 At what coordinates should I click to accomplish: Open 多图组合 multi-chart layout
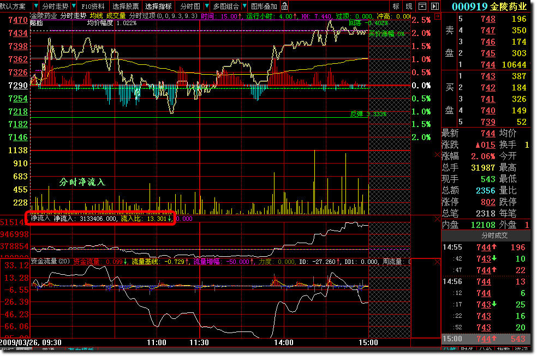tap(226, 6)
